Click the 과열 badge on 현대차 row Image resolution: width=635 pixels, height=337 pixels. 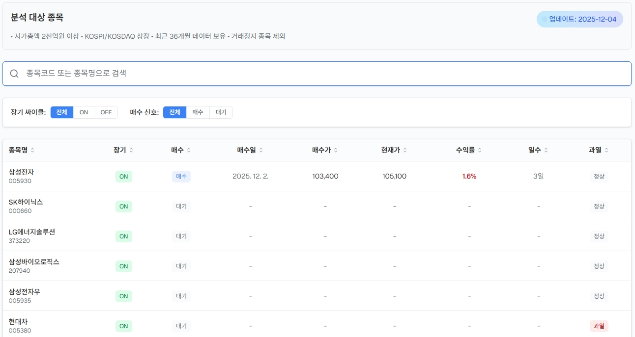point(599,326)
